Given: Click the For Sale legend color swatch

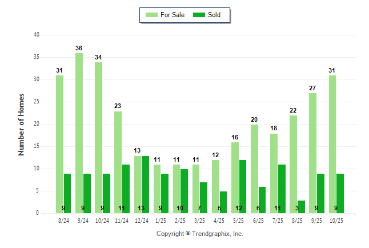Looking at the screenshot, I should coord(153,15).
